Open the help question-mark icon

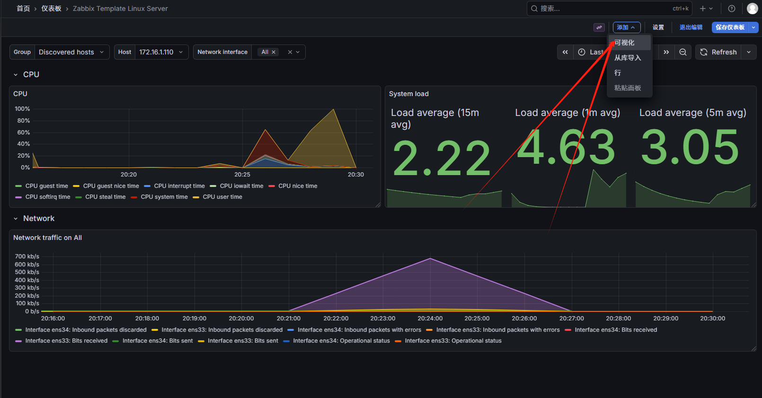732,9
